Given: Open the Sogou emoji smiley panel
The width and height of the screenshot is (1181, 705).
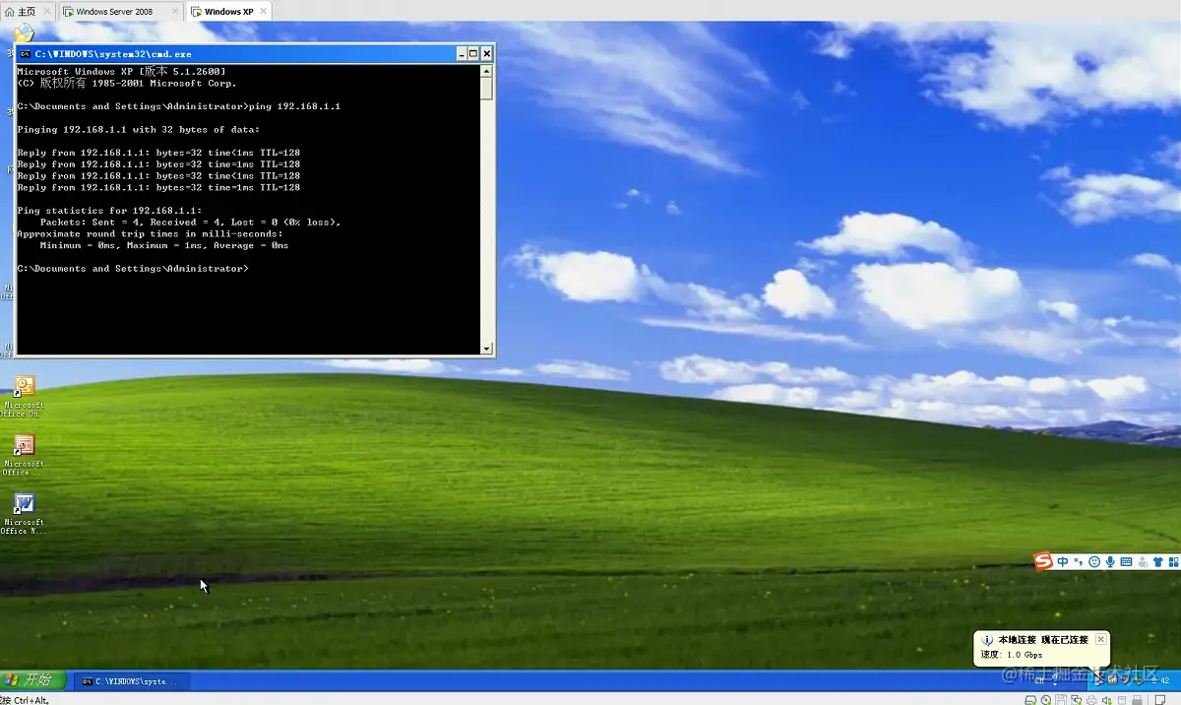Looking at the screenshot, I should tap(1094, 561).
